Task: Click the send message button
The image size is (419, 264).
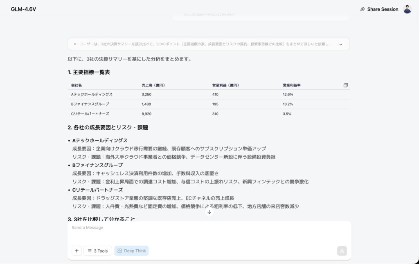Action: coord(342,251)
